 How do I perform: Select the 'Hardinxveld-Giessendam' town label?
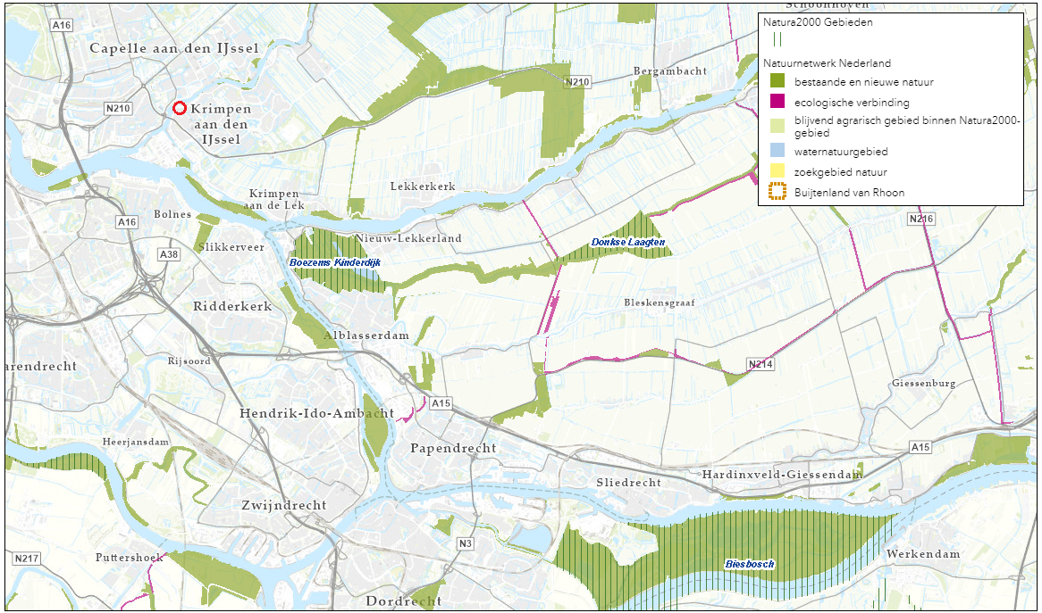click(782, 475)
